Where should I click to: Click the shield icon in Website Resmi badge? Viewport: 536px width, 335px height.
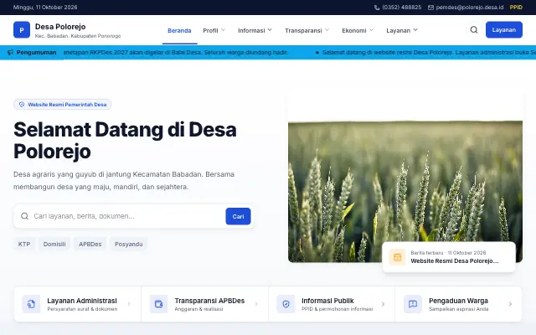point(22,104)
